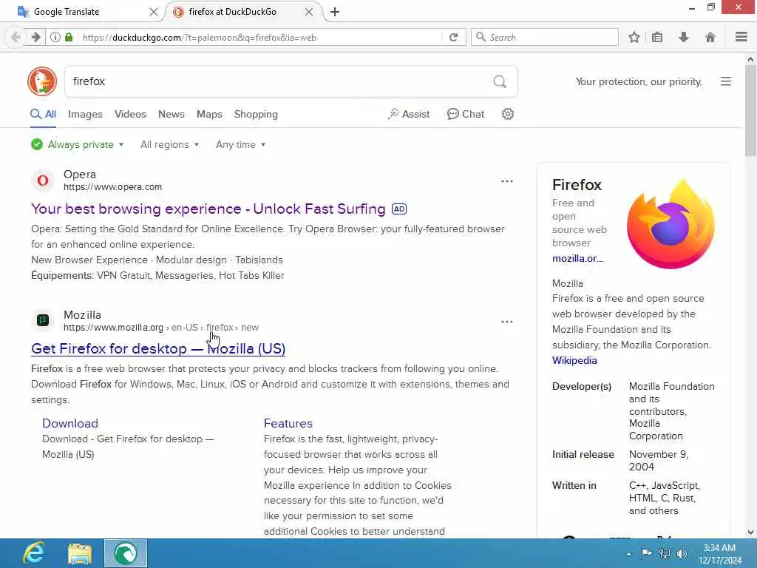Close the DuckDuckGo tab
Image resolution: width=757 pixels, height=568 pixels.
[309, 12]
